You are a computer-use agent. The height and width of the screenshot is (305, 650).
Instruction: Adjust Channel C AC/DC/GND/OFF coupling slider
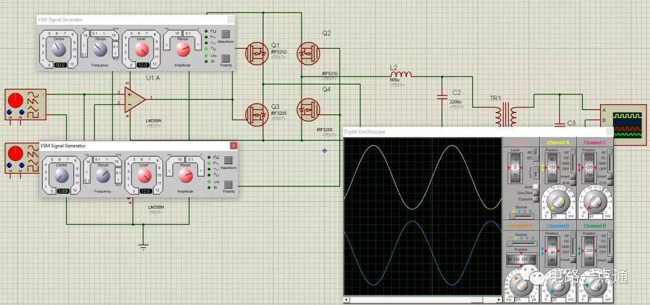(609, 161)
